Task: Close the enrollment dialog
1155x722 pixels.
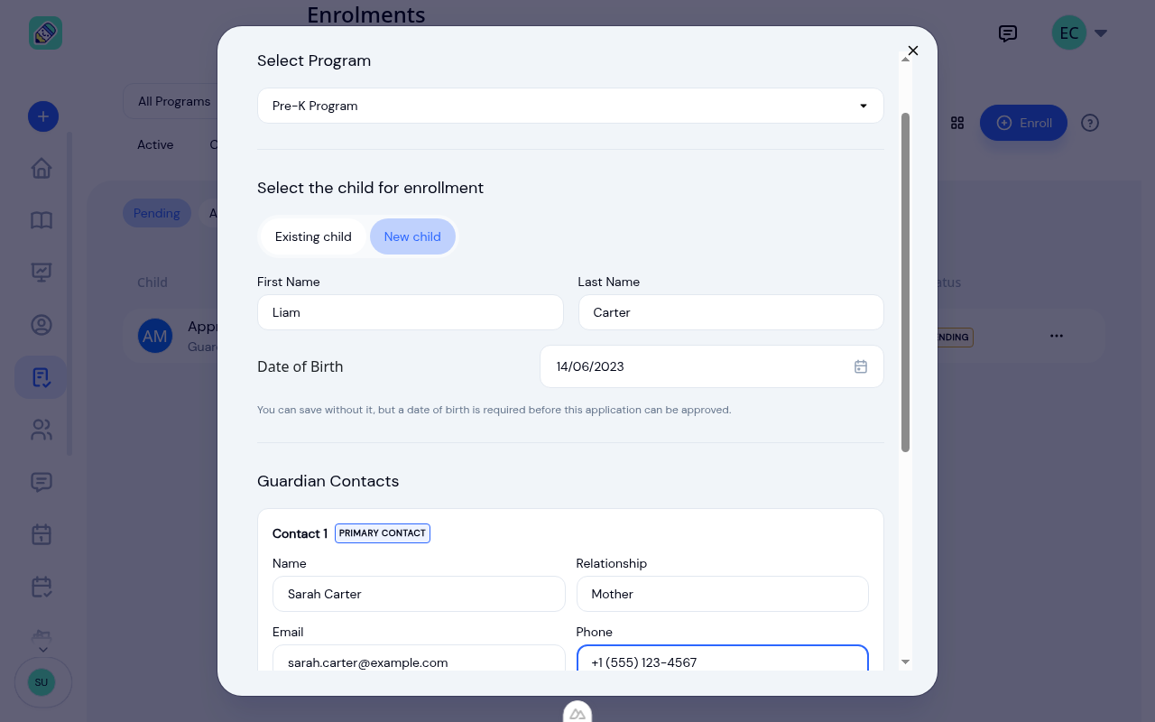Action: [913, 51]
